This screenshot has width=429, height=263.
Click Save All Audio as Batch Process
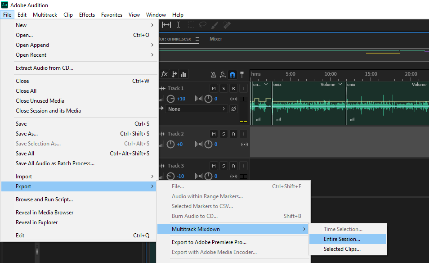[55, 163]
